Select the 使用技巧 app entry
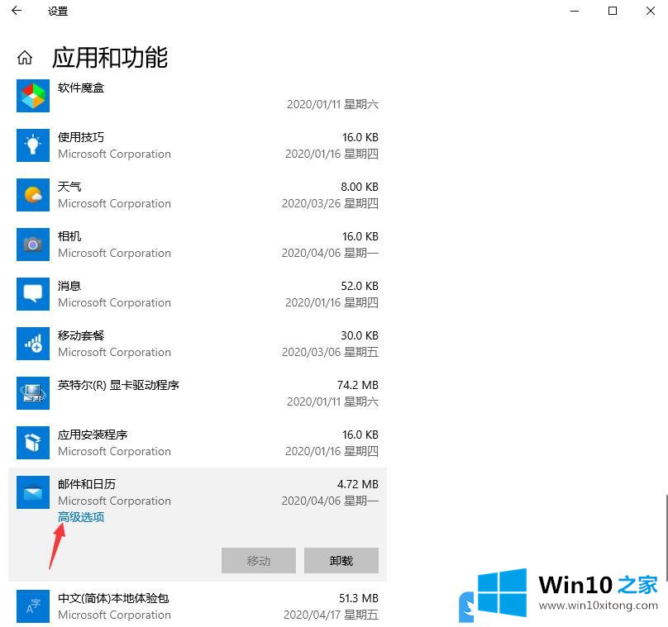This screenshot has width=668, height=627. pos(198,145)
